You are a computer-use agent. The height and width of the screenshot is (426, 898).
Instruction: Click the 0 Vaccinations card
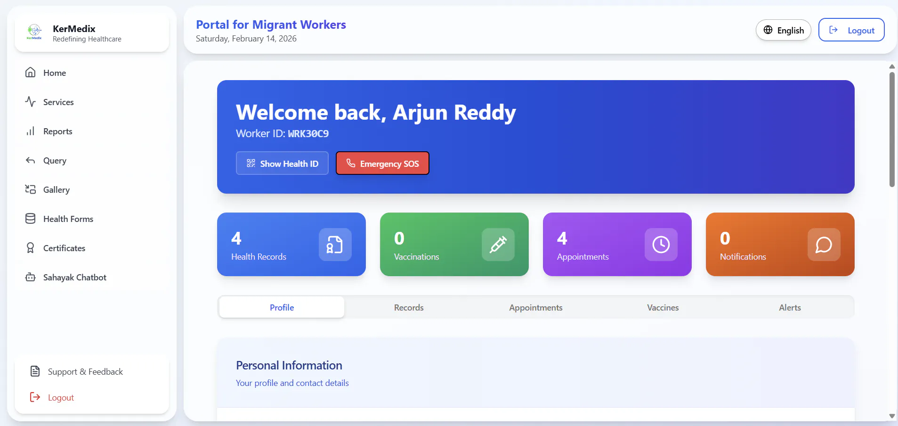point(454,244)
